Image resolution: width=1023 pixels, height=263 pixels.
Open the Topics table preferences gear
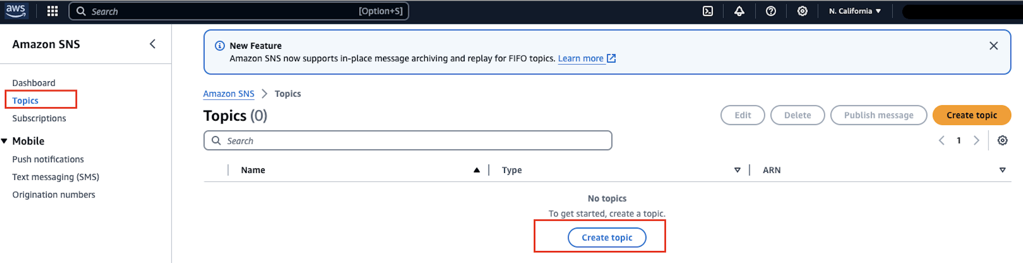click(1002, 140)
